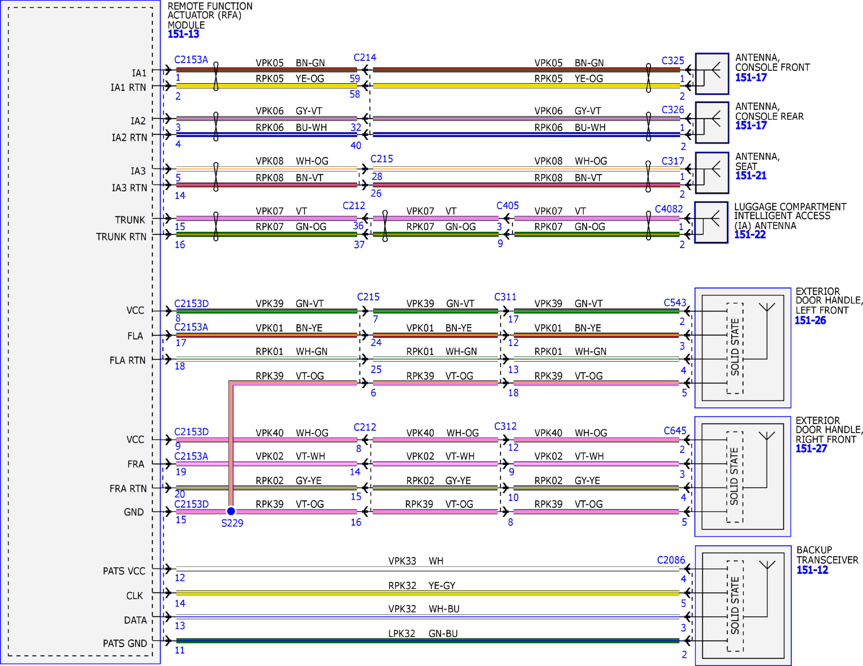Open 151-27 Exterior Door Handle Right Front link

coord(811,449)
